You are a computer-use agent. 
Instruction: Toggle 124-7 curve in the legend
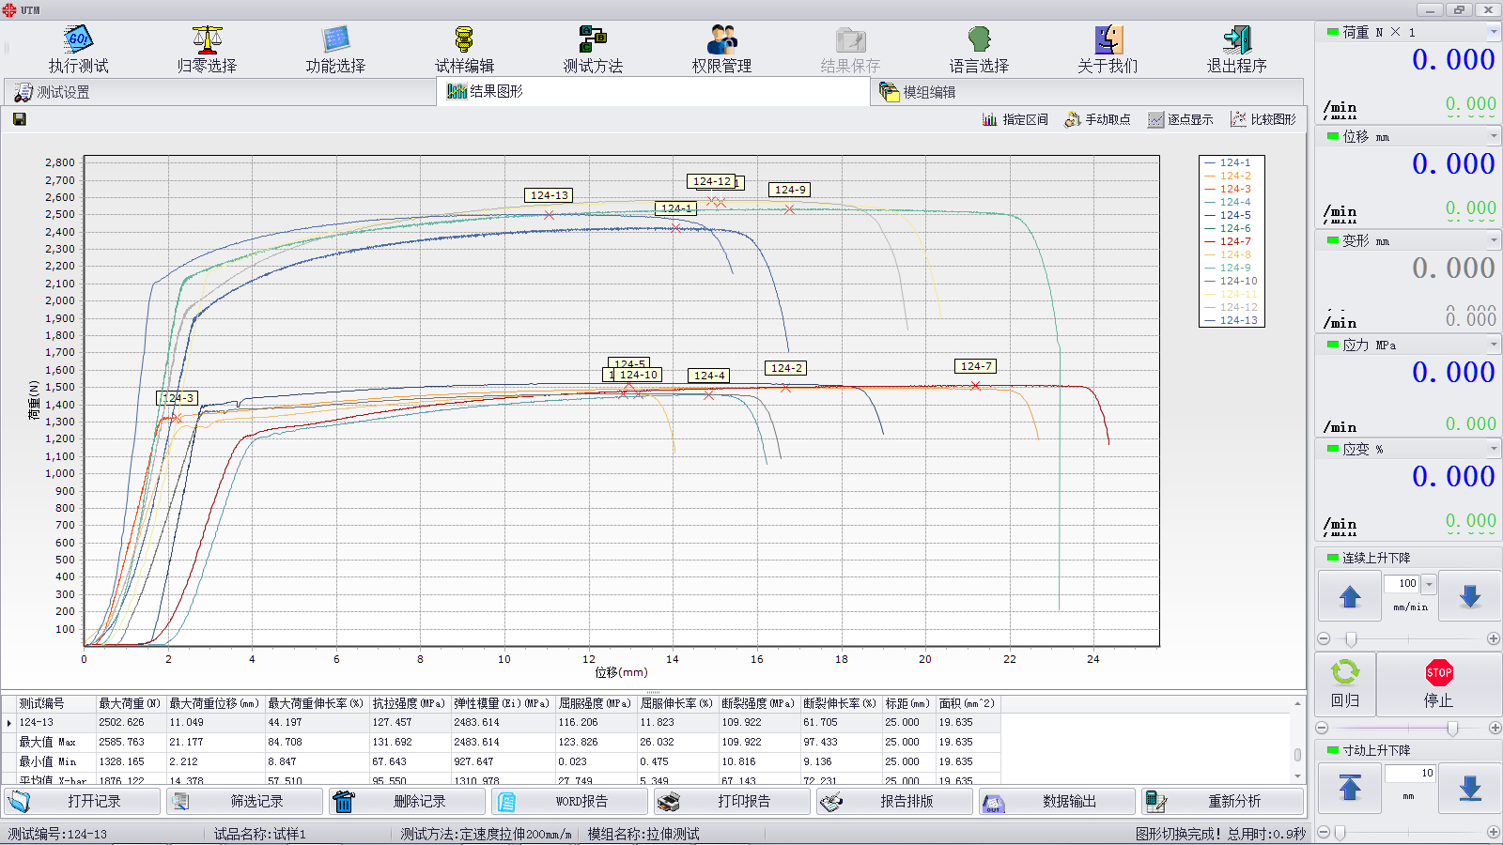[x=1234, y=241]
